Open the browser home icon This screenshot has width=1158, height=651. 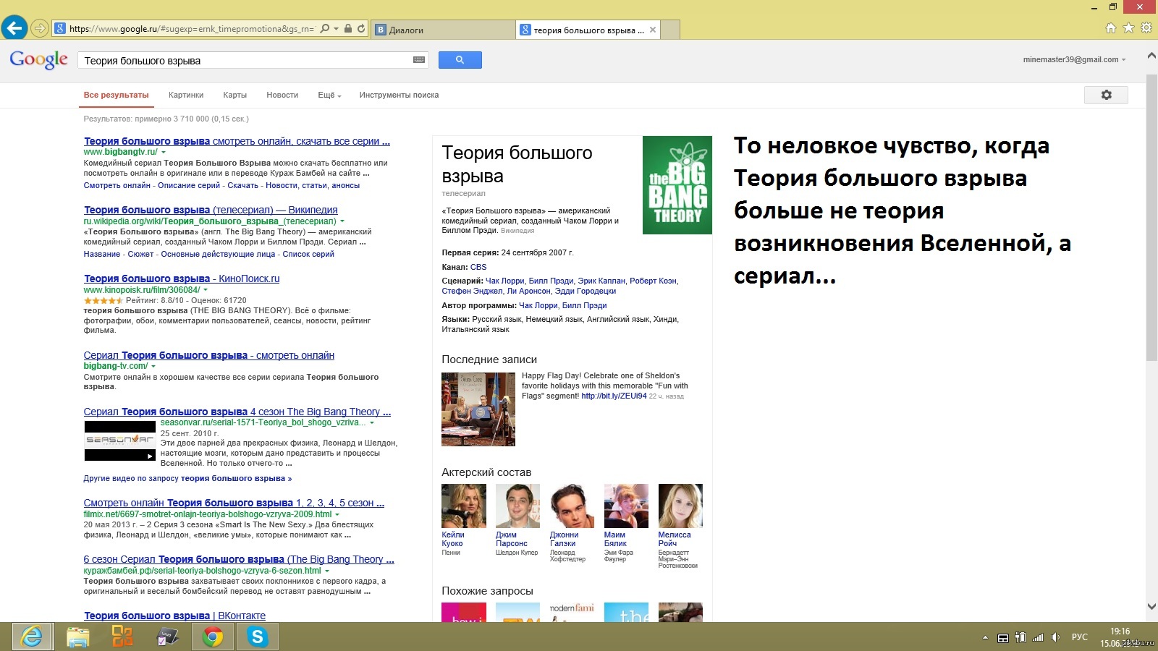point(1111,28)
